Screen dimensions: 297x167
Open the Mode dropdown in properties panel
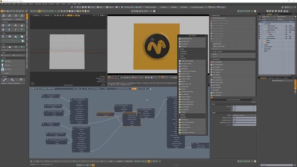pyautogui.click(x=244, y=116)
